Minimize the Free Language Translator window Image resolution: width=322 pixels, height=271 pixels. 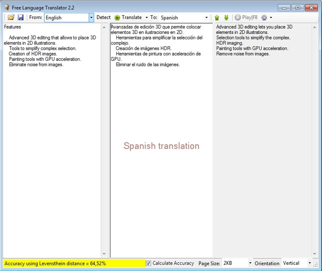[284, 8]
